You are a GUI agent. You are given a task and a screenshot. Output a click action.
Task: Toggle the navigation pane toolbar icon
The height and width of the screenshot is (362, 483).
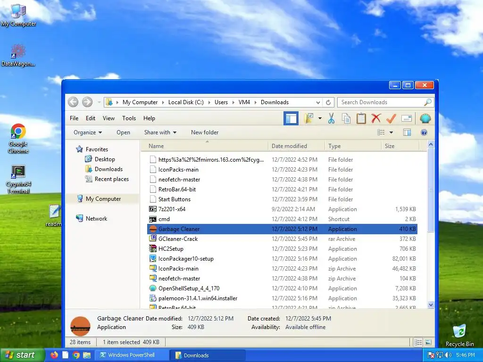(291, 118)
